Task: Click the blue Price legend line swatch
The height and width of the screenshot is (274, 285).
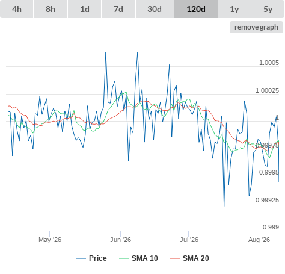Action: 81,258
